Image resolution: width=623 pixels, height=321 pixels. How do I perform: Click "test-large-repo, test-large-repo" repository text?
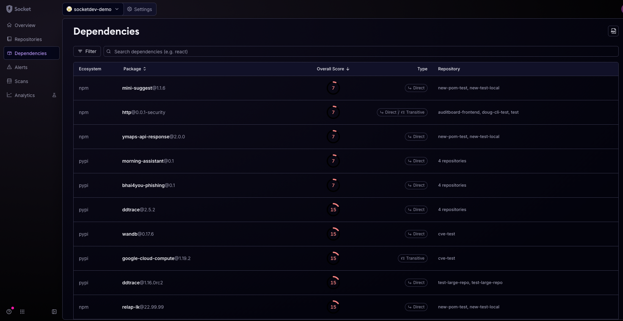[470, 283]
